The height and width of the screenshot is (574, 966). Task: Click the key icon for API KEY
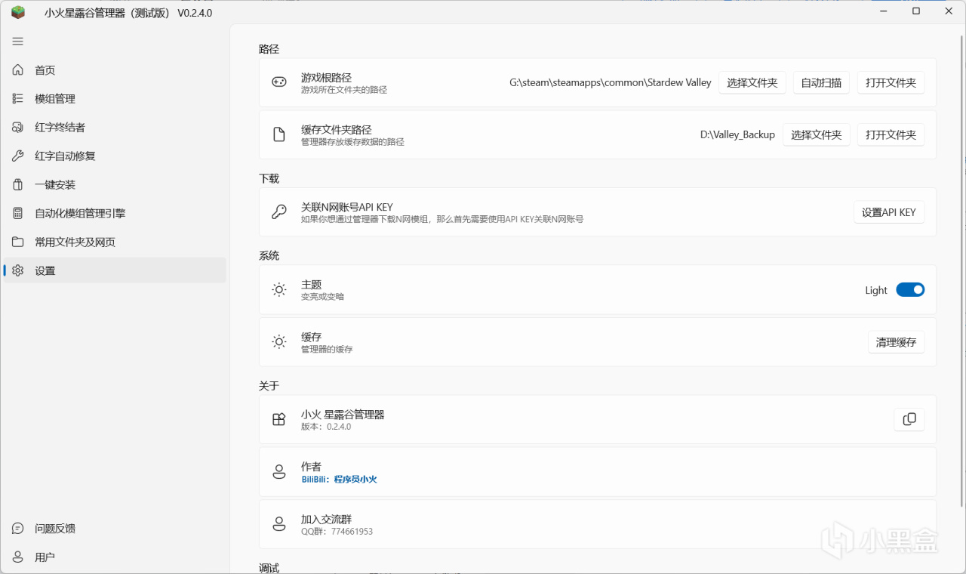(279, 212)
